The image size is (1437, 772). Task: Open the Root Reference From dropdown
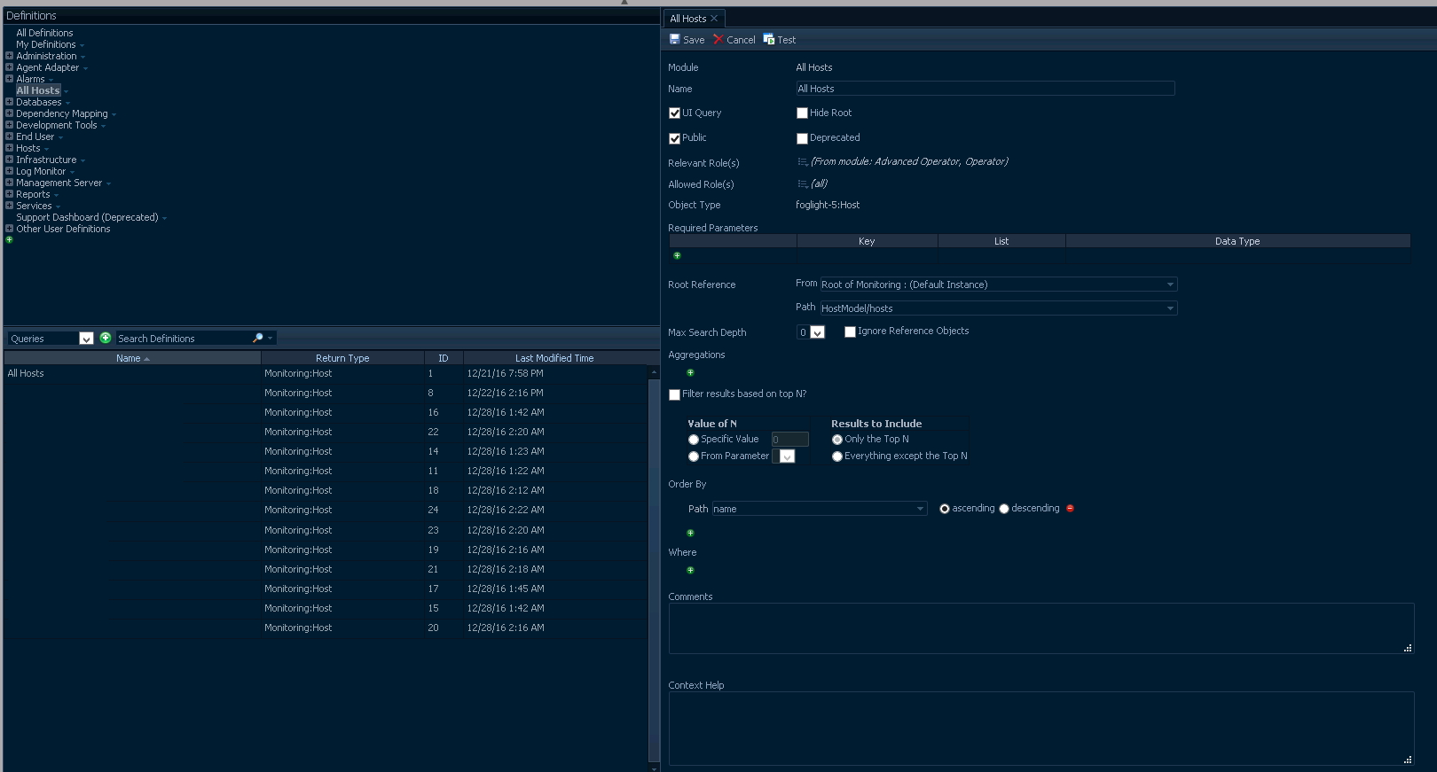click(x=1170, y=285)
